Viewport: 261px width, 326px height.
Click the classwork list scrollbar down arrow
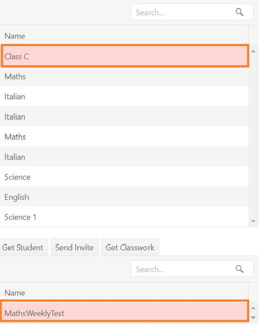[x=254, y=318]
